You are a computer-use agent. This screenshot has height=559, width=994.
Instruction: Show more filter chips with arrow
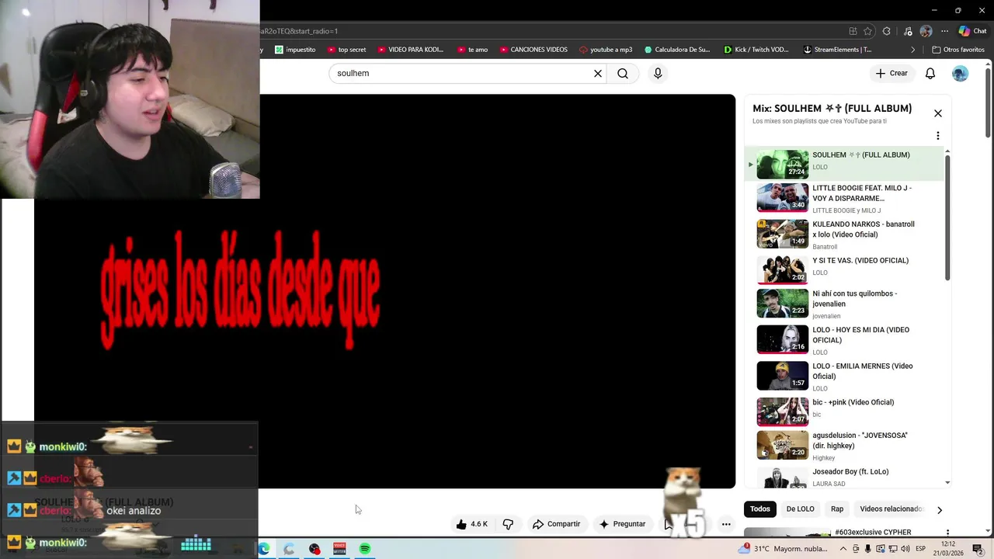940,510
